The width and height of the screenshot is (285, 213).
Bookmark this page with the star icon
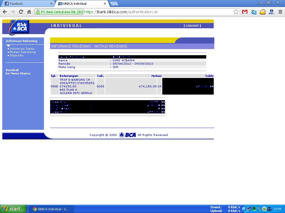pos(236,12)
